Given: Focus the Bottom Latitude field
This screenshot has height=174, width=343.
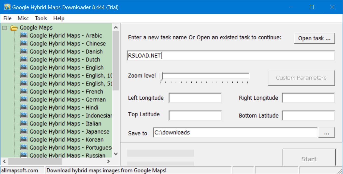Looking at the screenshot, I should pos(308,116).
